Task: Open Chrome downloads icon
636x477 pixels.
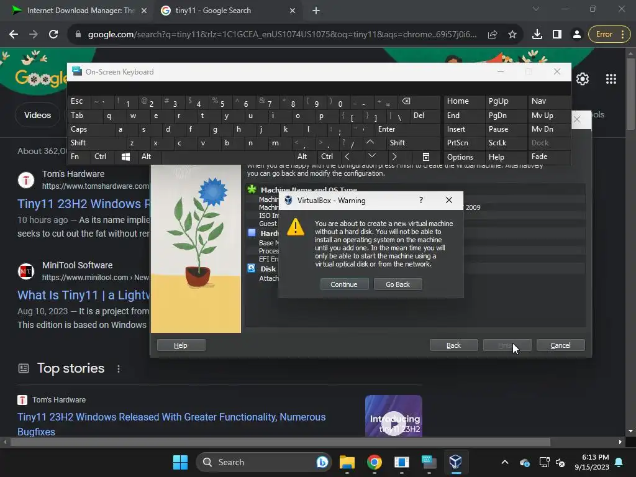Action: pyautogui.click(x=537, y=35)
